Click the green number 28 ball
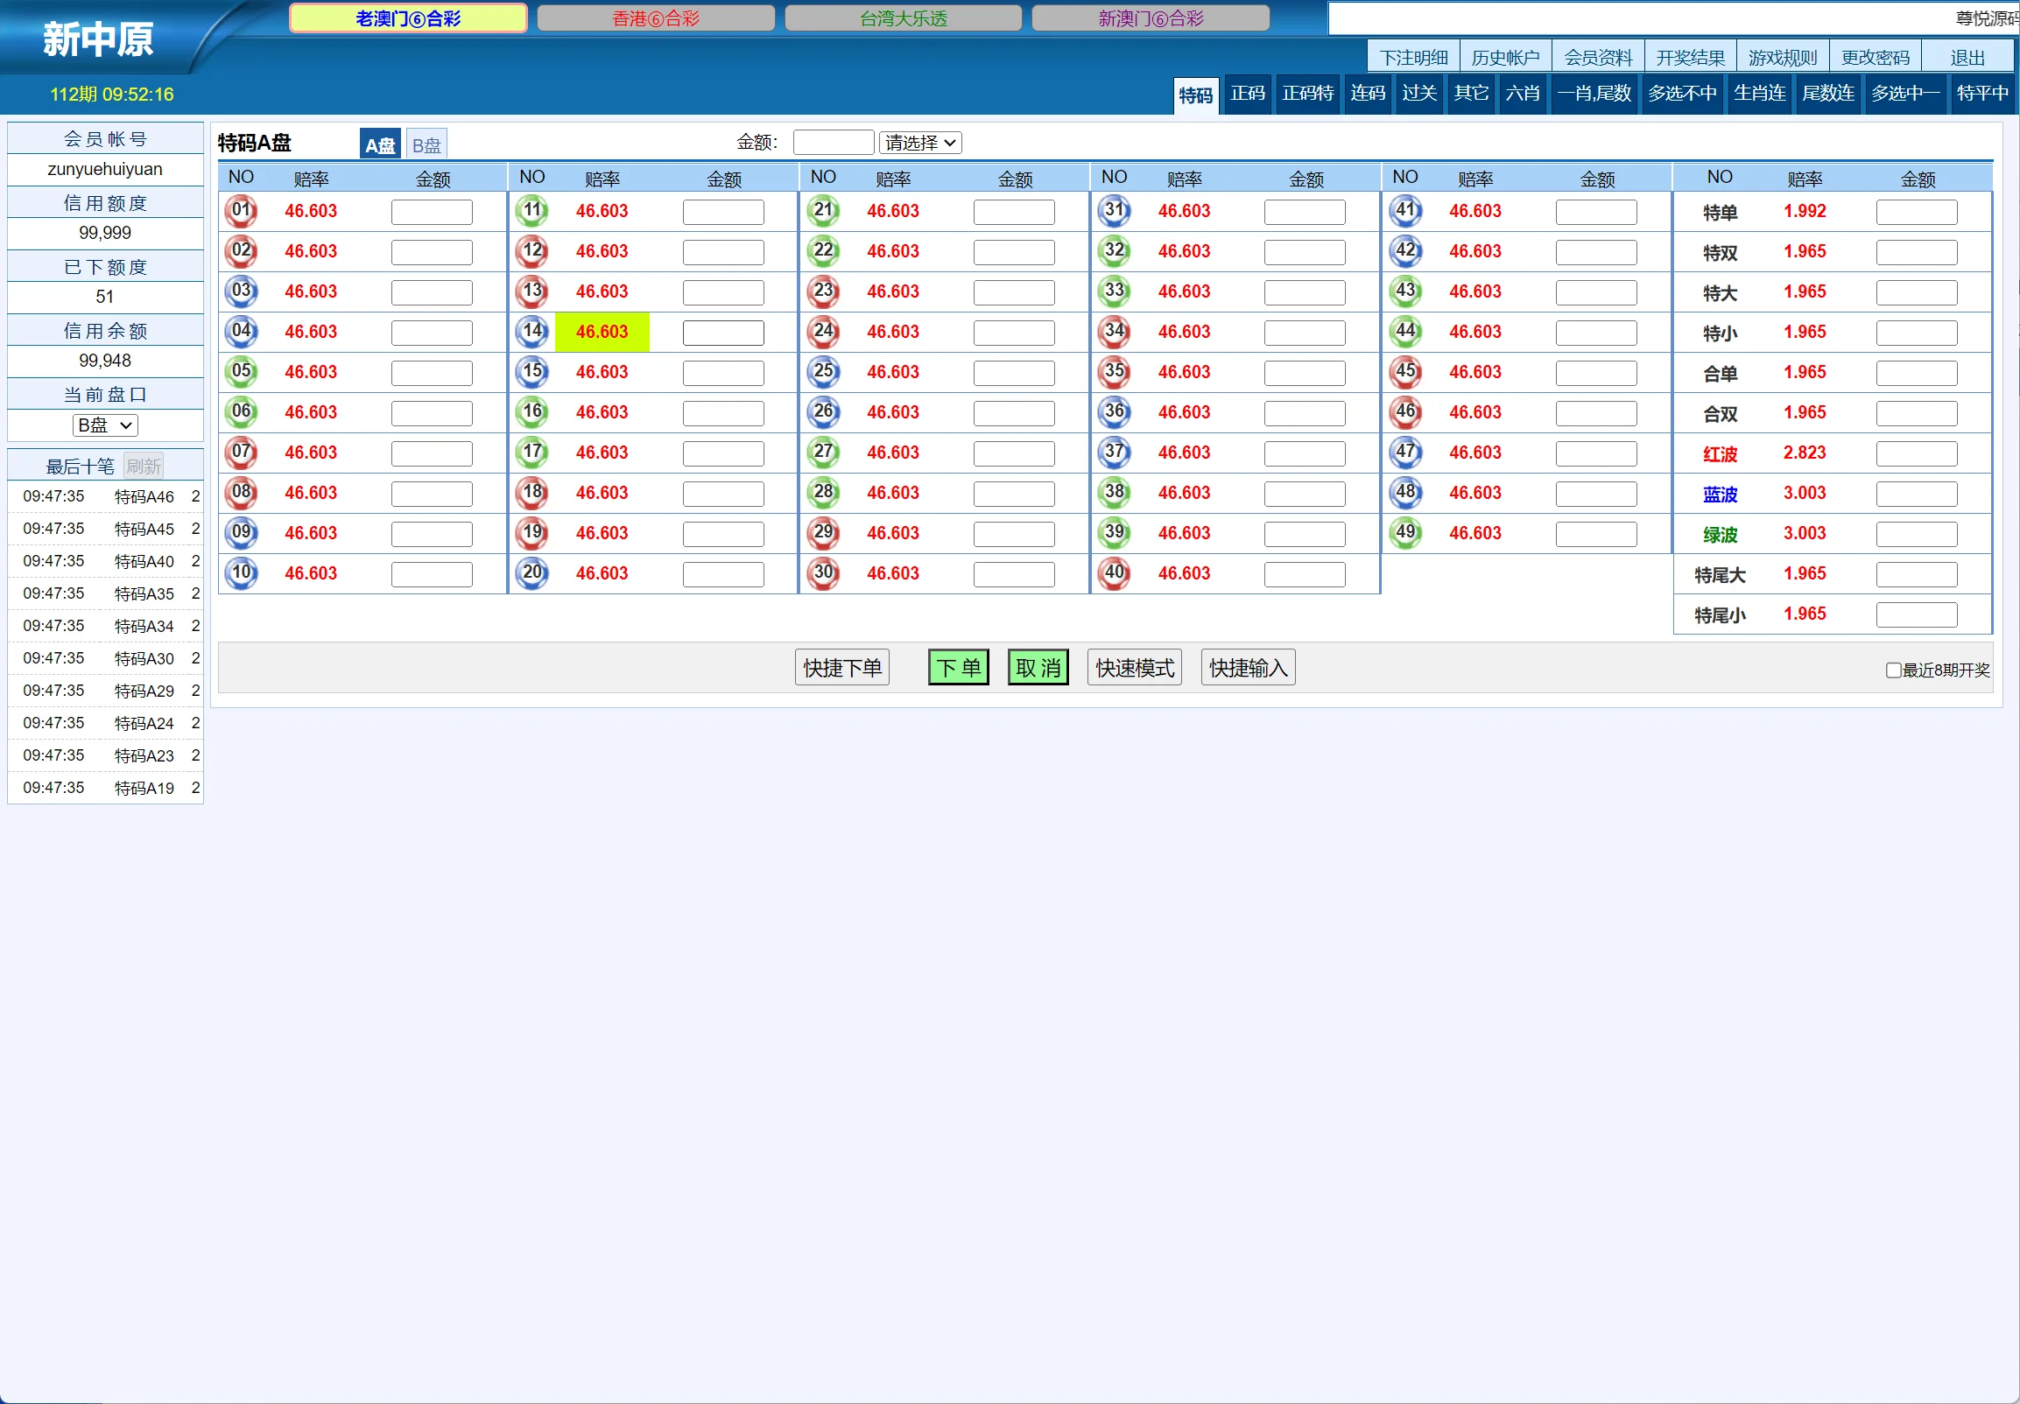The height and width of the screenshot is (1404, 2020). click(823, 493)
